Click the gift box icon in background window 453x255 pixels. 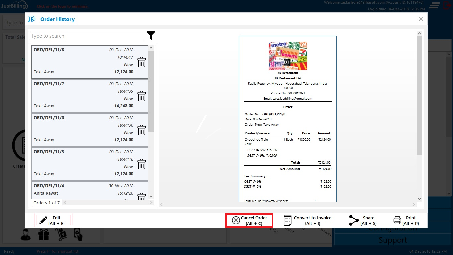44,235
